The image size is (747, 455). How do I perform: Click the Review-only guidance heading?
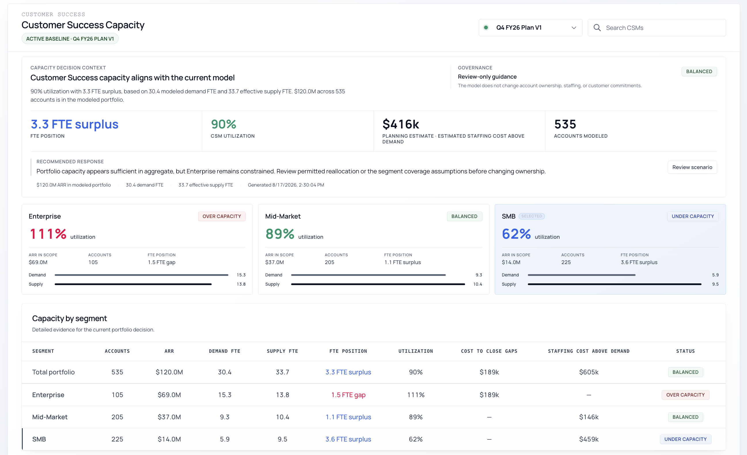coord(487,77)
